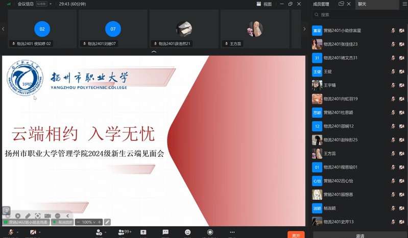This screenshot has width=408, height=238.
Task: Click the screenshot capture icon
Action: click(38, 216)
